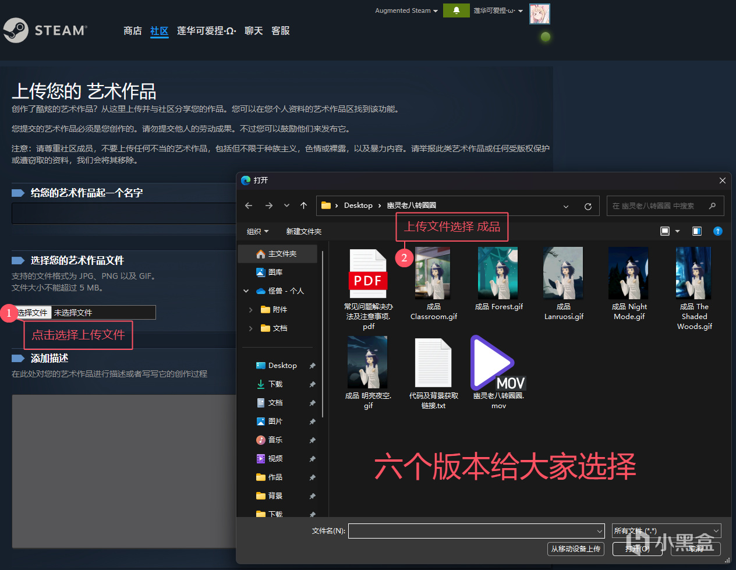
Task: Close the 打开 file dialog
Action: (722, 180)
